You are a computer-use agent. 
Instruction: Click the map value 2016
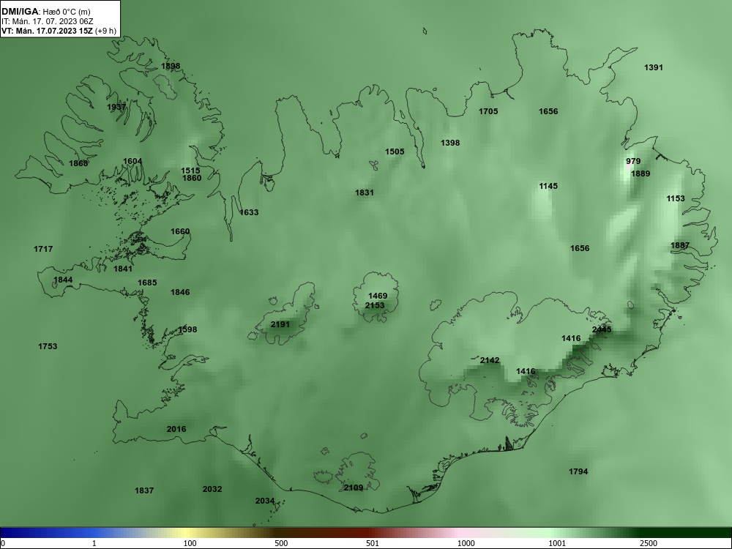(x=176, y=429)
